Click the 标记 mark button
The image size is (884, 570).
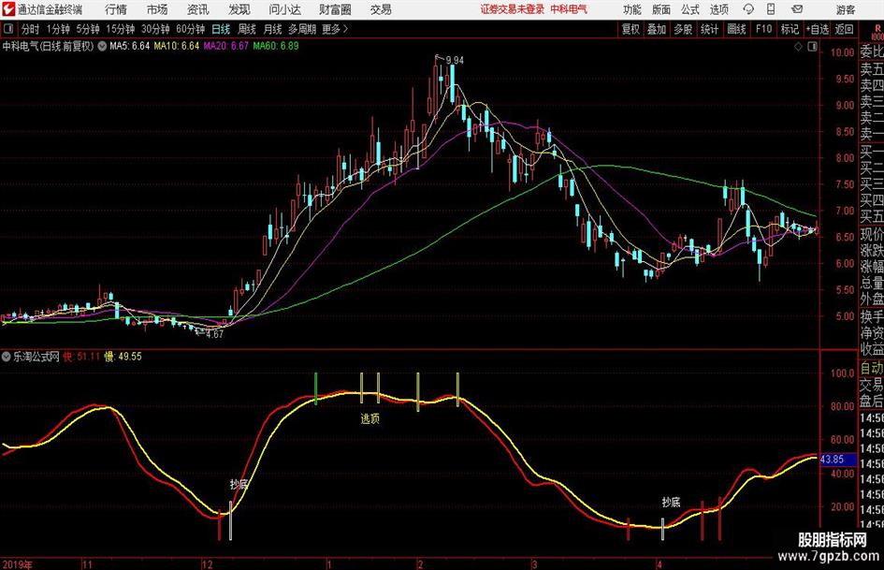790,29
